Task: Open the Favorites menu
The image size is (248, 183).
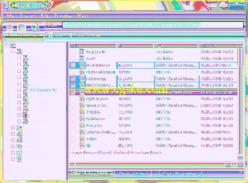Action: pos(63,15)
